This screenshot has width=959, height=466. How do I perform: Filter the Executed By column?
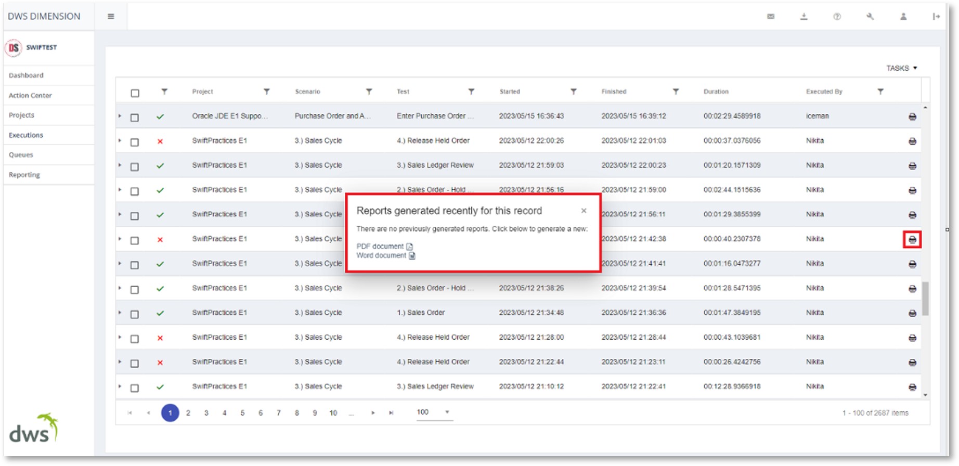880,92
